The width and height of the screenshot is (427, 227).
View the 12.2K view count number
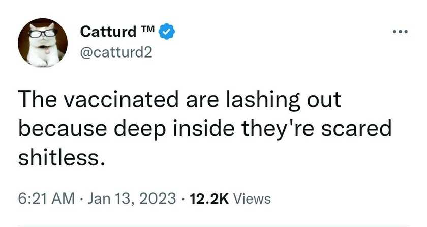(x=209, y=198)
